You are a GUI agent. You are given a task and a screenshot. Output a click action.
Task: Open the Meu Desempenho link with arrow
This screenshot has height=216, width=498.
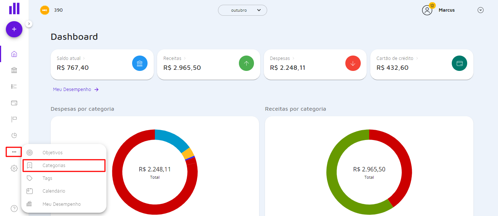coord(76,90)
